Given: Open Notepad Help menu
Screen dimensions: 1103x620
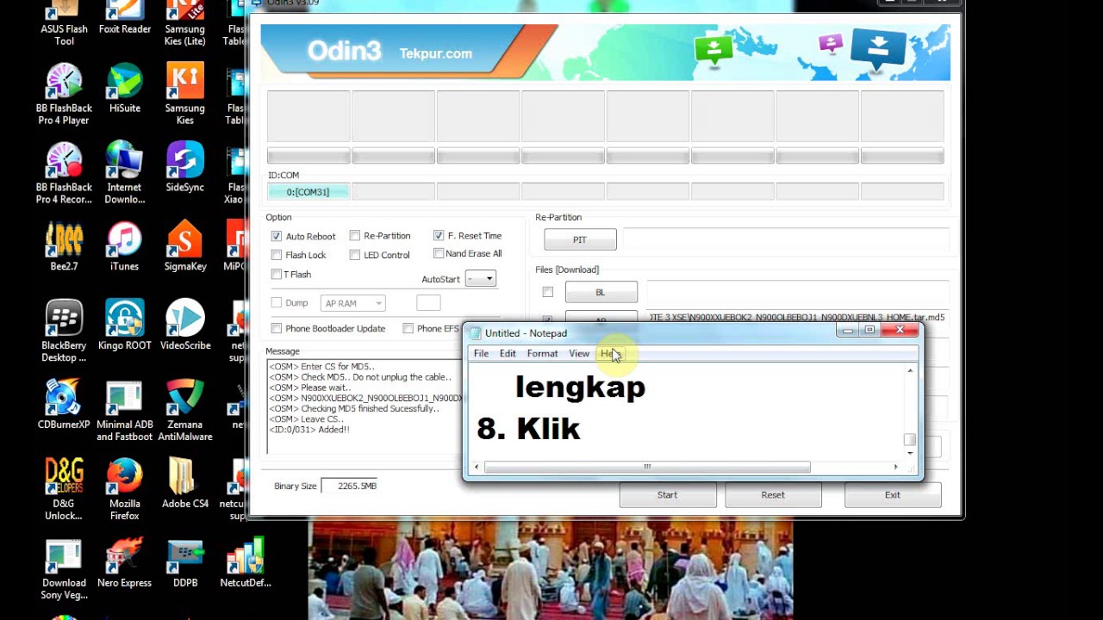Looking at the screenshot, I should pos(609,353).
